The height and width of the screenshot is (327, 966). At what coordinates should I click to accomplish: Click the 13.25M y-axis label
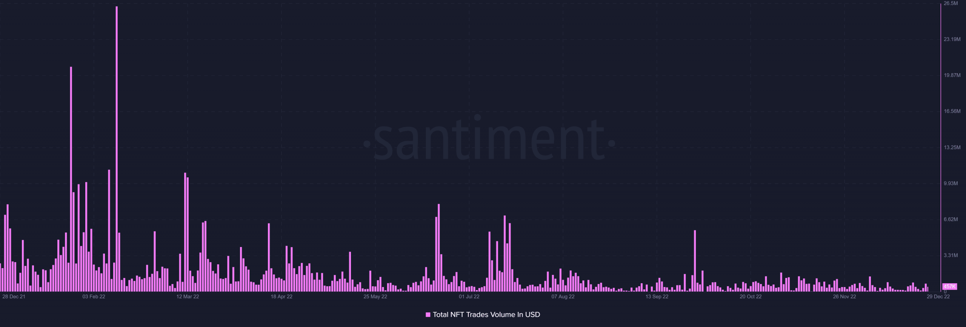952,147
